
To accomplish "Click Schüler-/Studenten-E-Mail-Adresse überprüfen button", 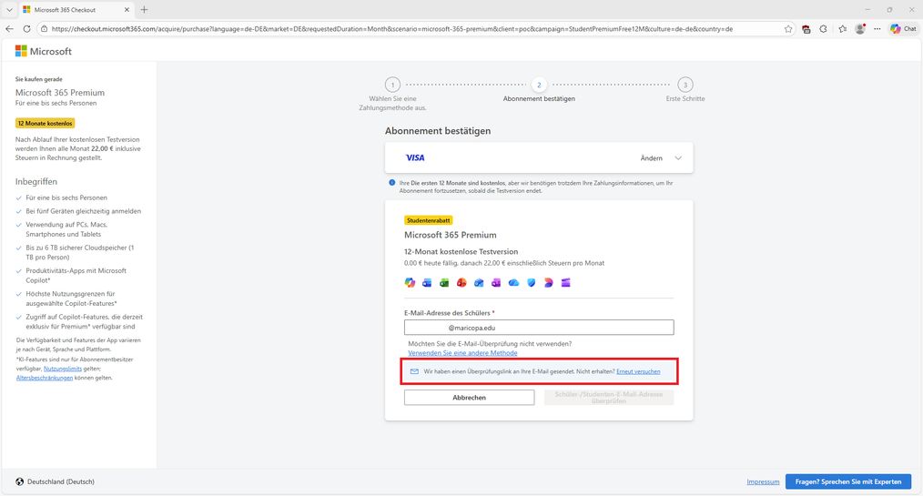I will pos(609,398).
